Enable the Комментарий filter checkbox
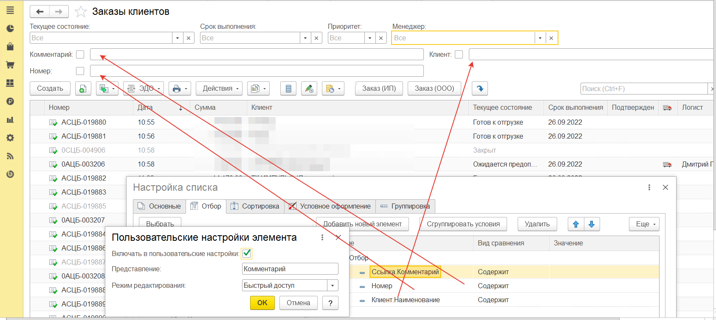This screenshot has width=716, height=320. (80, 55)
